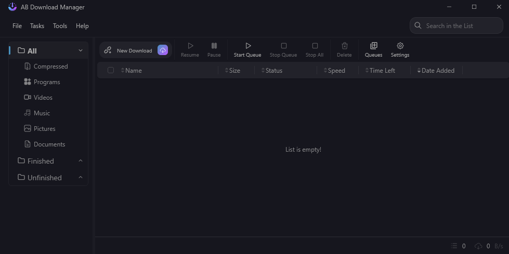Sort the list by Date Added
Image resolution: width=509 pixels, height=254 pixels.
(437, 71)
